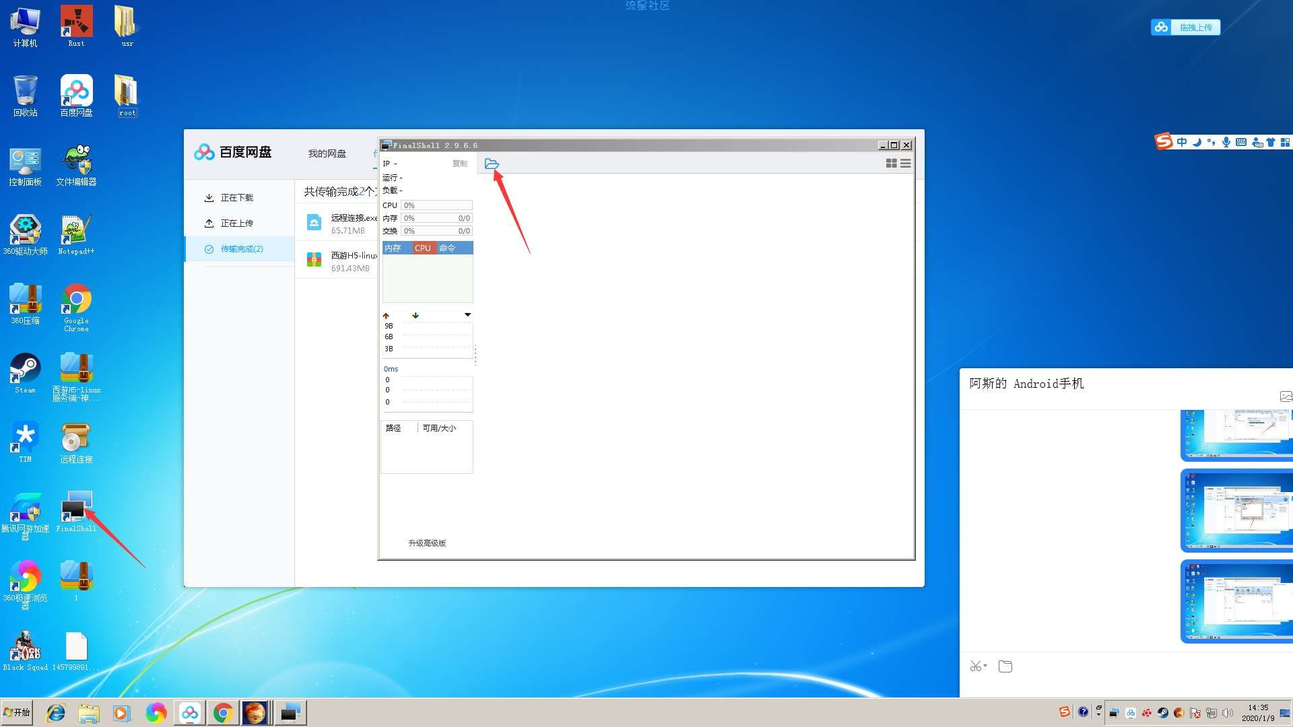
Task: Click the microphone voice input icon on Sogou bar
Action: [1226, 142]
